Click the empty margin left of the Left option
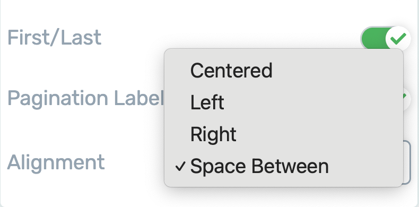 (178, 102)
